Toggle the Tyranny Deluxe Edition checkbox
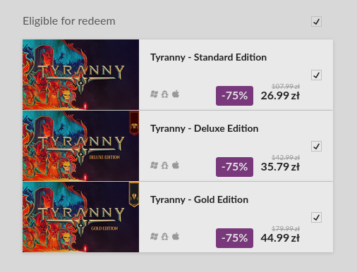357x272 pixels. 316,147
